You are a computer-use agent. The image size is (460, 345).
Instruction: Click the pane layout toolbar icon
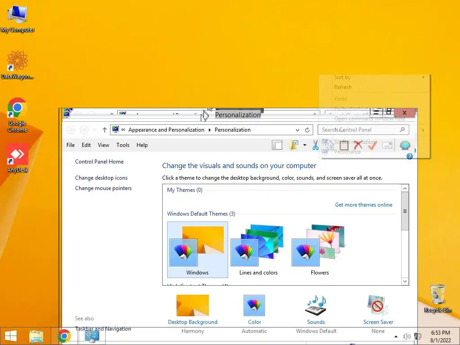[x=277, y=145]
